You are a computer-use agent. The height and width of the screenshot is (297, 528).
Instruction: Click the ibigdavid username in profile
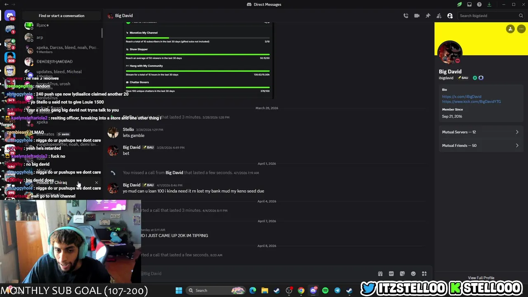pyautogui.click(x=446, y=78)
